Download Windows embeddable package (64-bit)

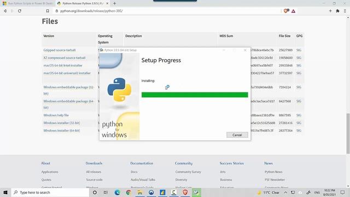tap(68, 105)
